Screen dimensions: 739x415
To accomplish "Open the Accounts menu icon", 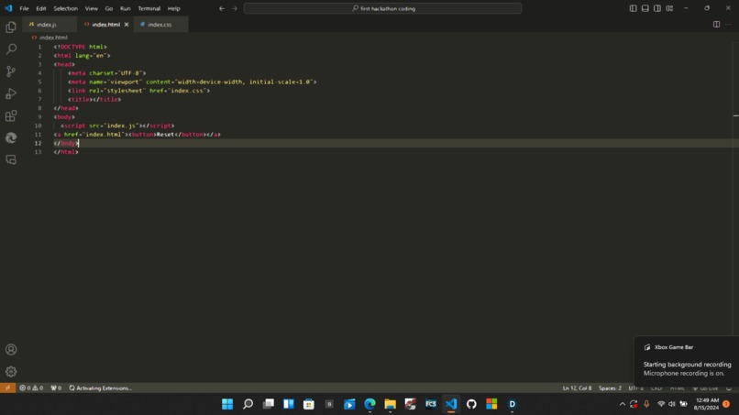I will pyautogui.click(x=11, y=350).
